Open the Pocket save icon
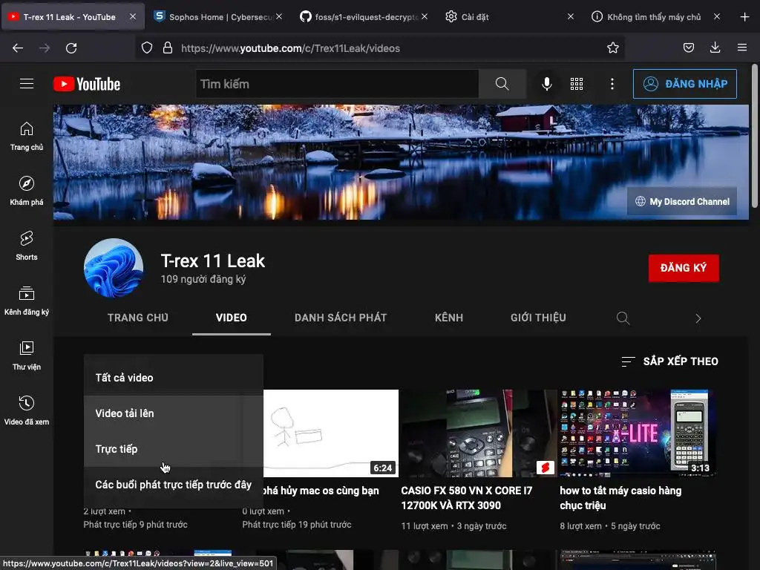 pyautogui.click(x=688, y=47)
